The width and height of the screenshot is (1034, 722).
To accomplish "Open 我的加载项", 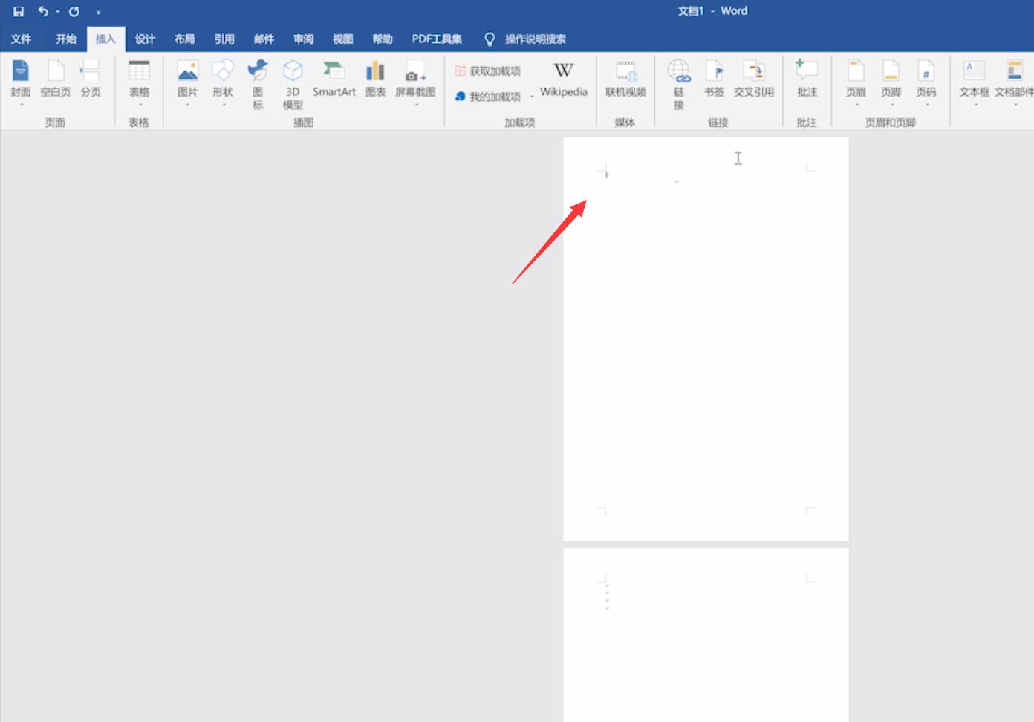I will click(487, 97).
